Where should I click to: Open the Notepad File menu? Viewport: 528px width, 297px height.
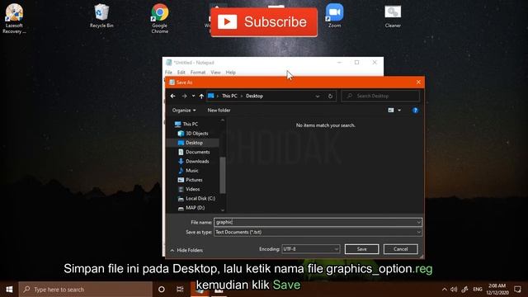[x=168, y=73]
